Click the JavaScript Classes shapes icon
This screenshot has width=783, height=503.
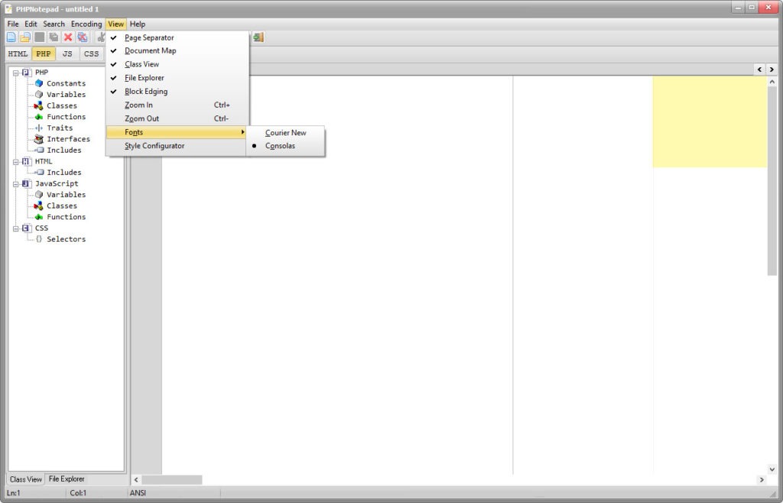tap(38, 206)
